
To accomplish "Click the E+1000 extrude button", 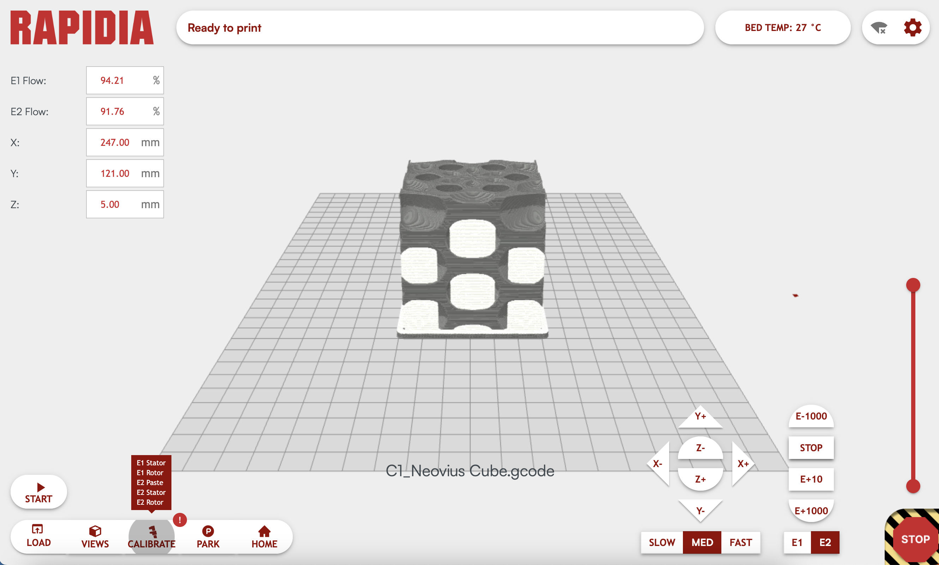I will [811, 511].
